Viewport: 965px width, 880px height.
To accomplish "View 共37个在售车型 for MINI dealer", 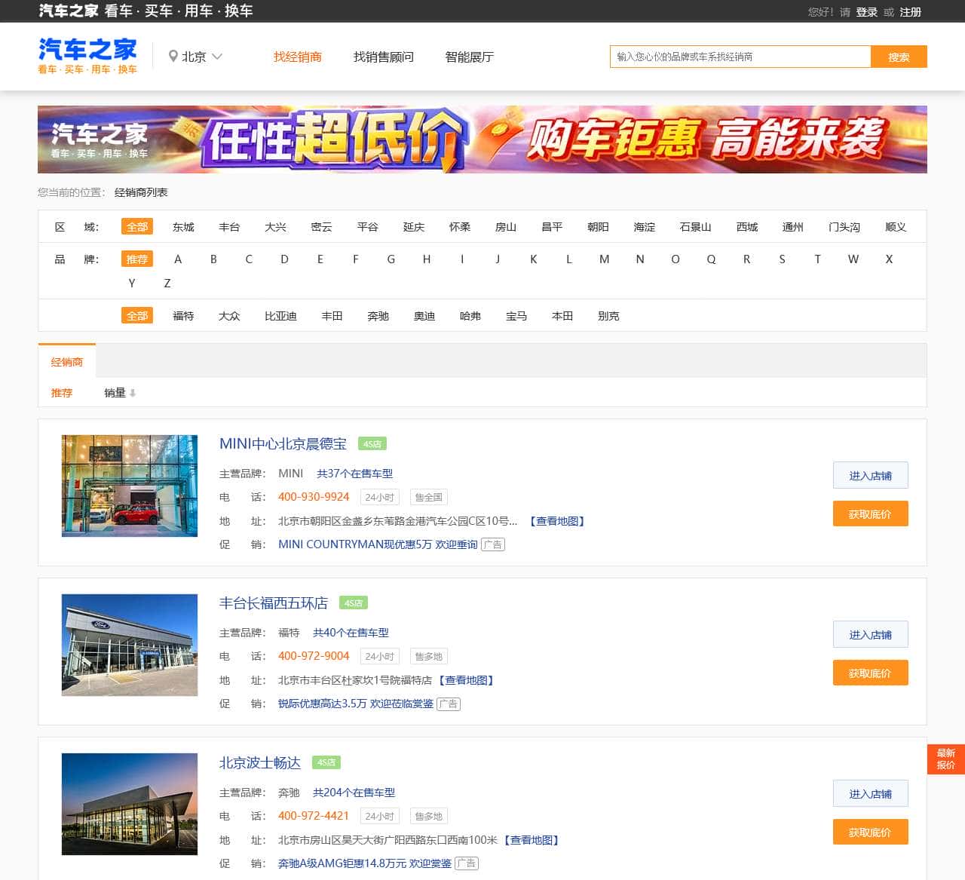I will coord(354,474).
